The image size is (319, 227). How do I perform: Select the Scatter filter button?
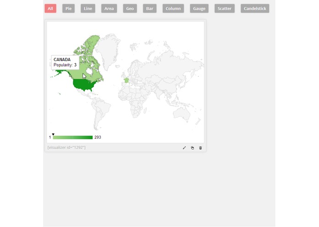(x=224, y=9)
